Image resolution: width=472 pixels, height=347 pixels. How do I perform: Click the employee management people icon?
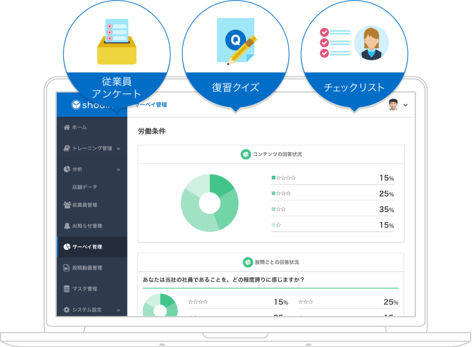[x=67, y=205]
